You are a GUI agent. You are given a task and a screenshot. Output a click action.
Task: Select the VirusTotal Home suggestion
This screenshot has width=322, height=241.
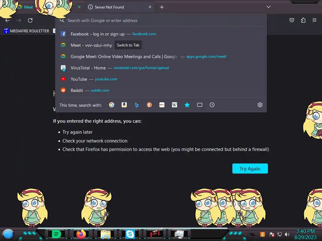(x=161, y=68)
